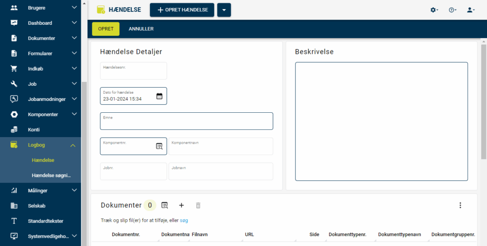Select Hændelse søgning in the sidebar
This screenshot has height=246, width=487.
pyautogui.click(x=51, y=176)
